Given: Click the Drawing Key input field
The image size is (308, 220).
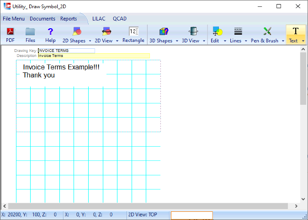Looking at the screenshot, I should click(x=66, y=51).
